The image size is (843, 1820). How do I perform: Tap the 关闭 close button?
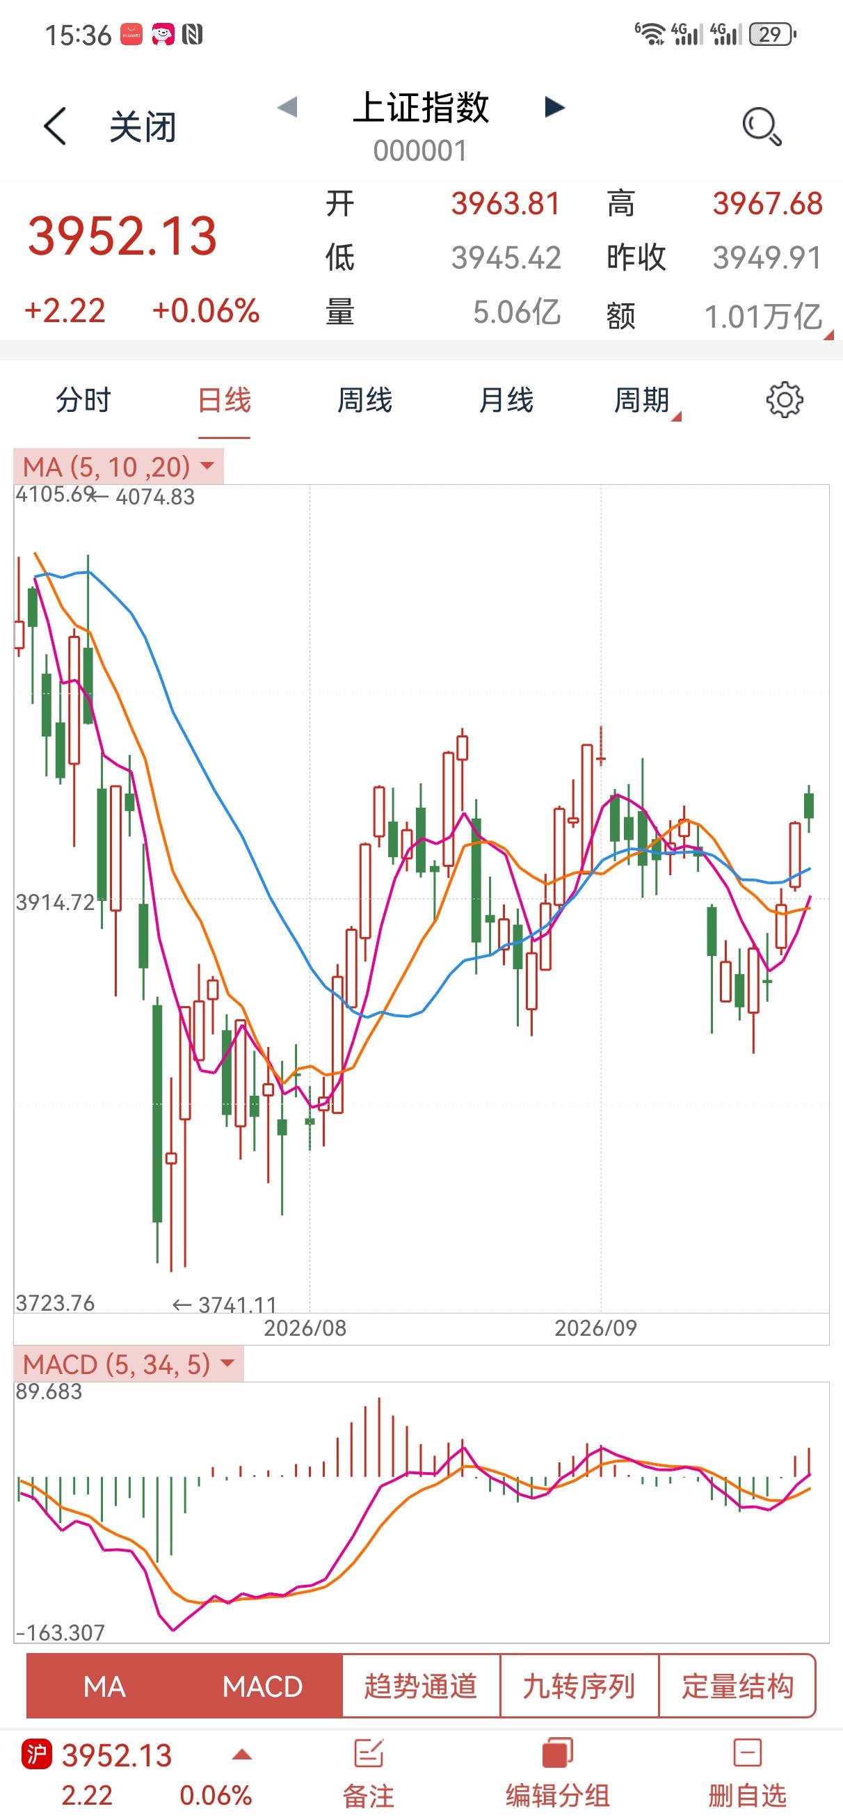pos(143,127)
